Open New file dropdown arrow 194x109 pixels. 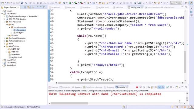[x=5, y=3]
